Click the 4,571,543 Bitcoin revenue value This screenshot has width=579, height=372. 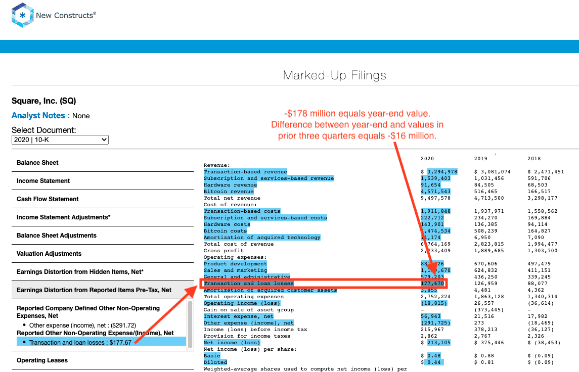(x=436, y=192)
